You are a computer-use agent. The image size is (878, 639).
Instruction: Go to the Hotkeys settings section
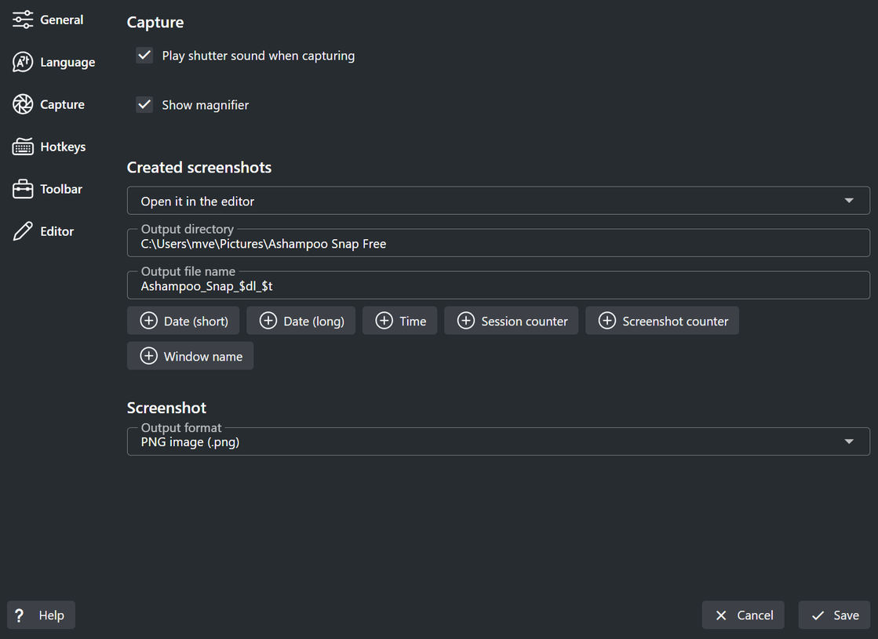click(49, 147)
